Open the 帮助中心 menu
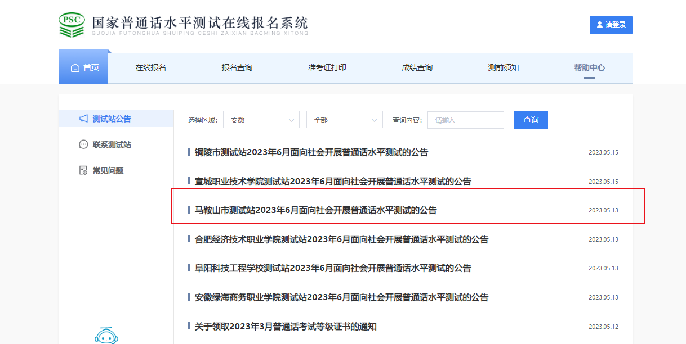This screenshot has height=344, width=686. point(589,67)
